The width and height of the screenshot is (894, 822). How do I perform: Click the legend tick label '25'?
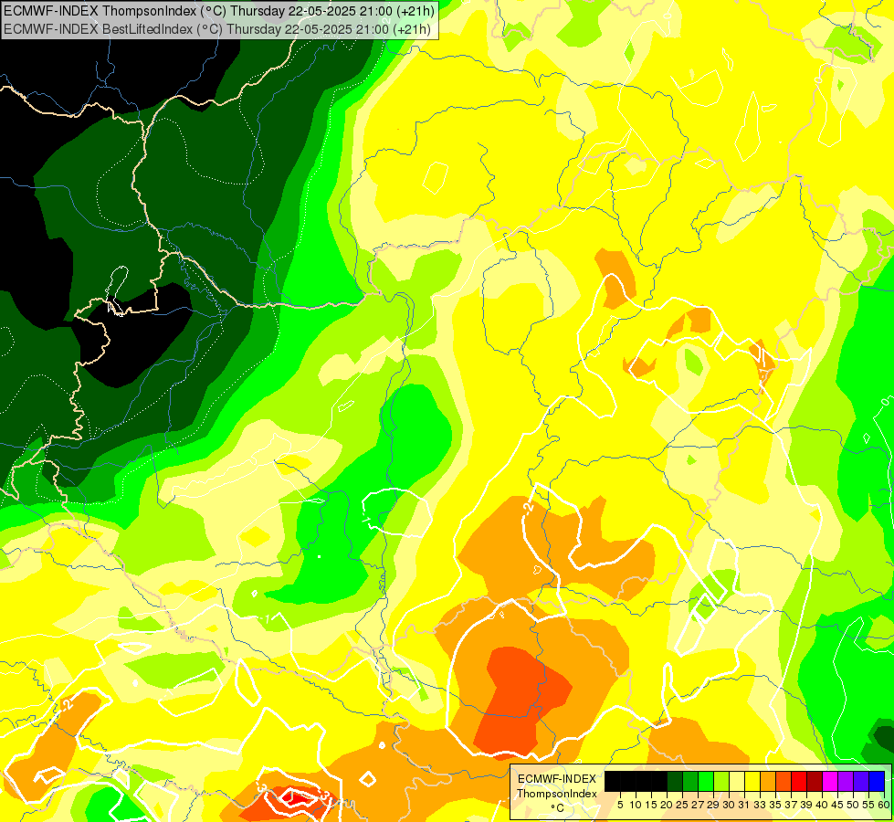tap(682, 805)
